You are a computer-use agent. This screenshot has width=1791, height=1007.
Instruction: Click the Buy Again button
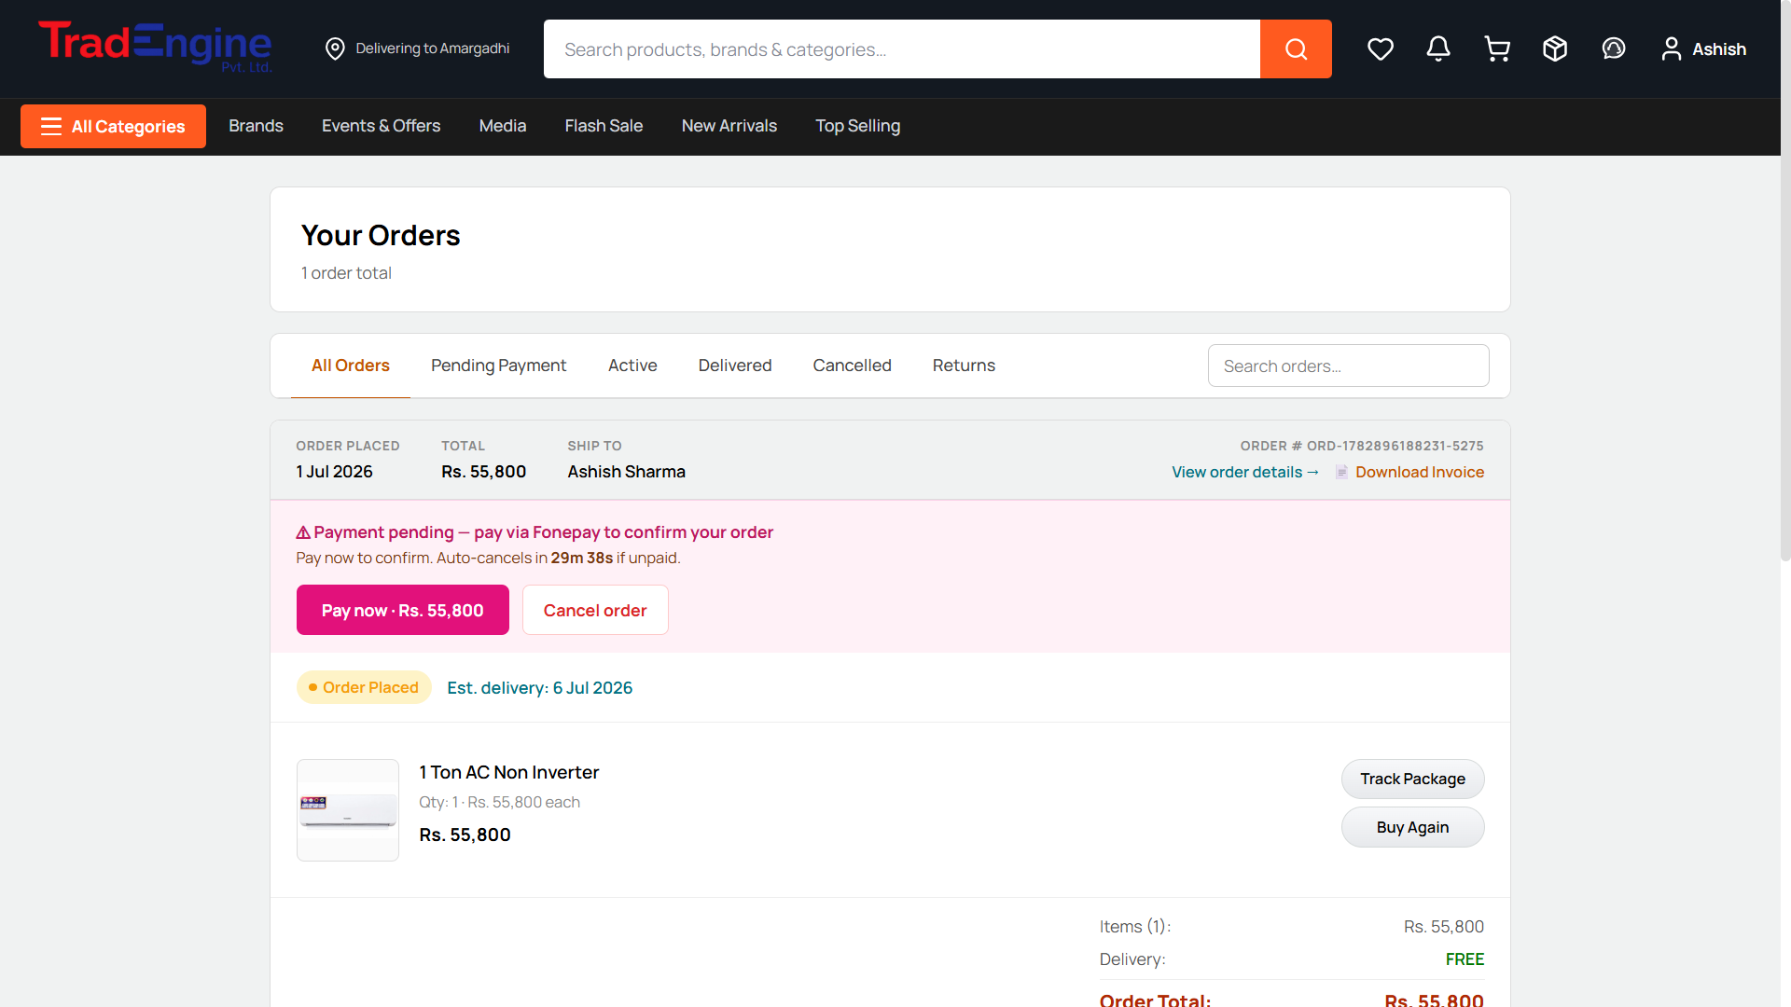point(1412,827)
